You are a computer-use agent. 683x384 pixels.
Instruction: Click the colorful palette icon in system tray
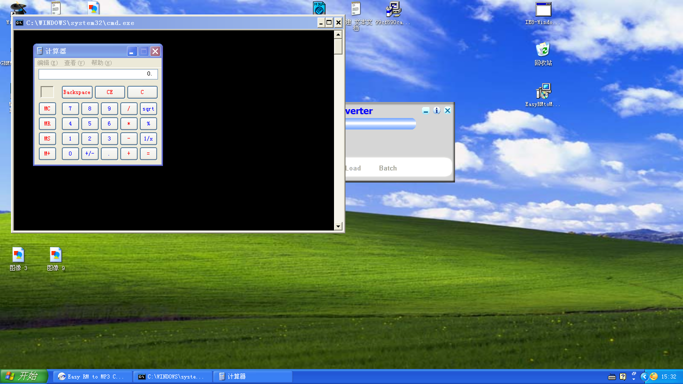coord(653,376)
